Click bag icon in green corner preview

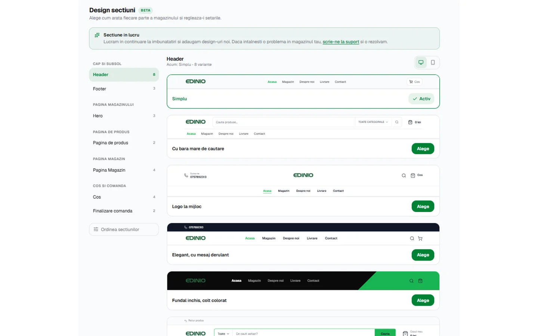tap(420, 281)
